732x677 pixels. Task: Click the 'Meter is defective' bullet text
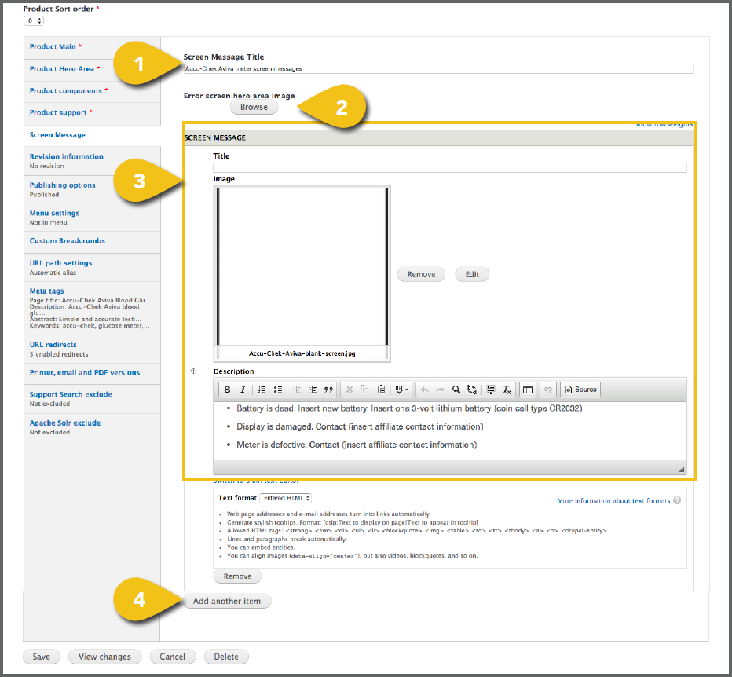pyautogui.click(x=357, y=445)
